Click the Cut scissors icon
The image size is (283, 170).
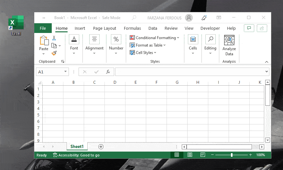tap(54, 38)
